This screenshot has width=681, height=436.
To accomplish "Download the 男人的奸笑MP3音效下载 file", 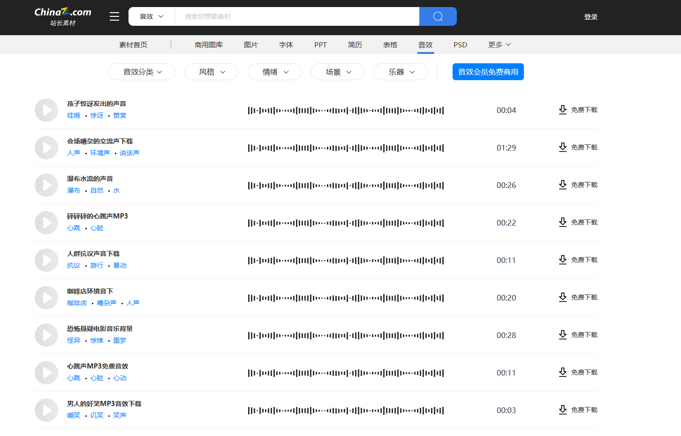I will tap(578, 409).
